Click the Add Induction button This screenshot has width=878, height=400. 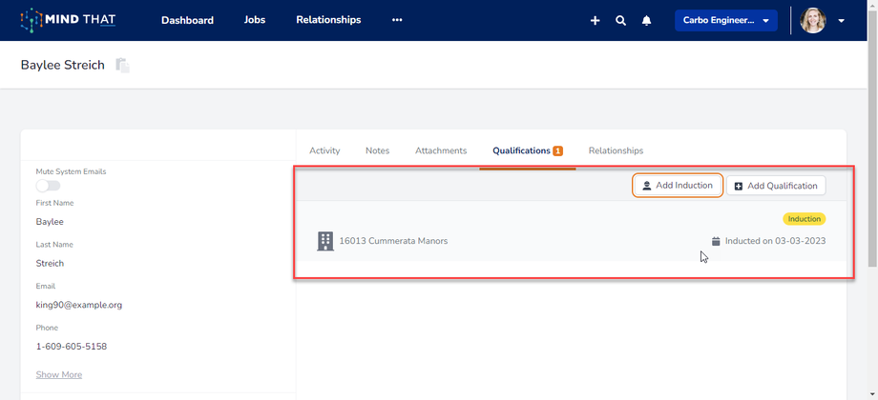[677, 186]
